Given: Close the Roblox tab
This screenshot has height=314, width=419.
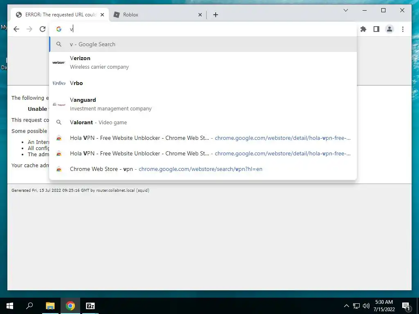Looking at the screenshot, I should (200, 15).
